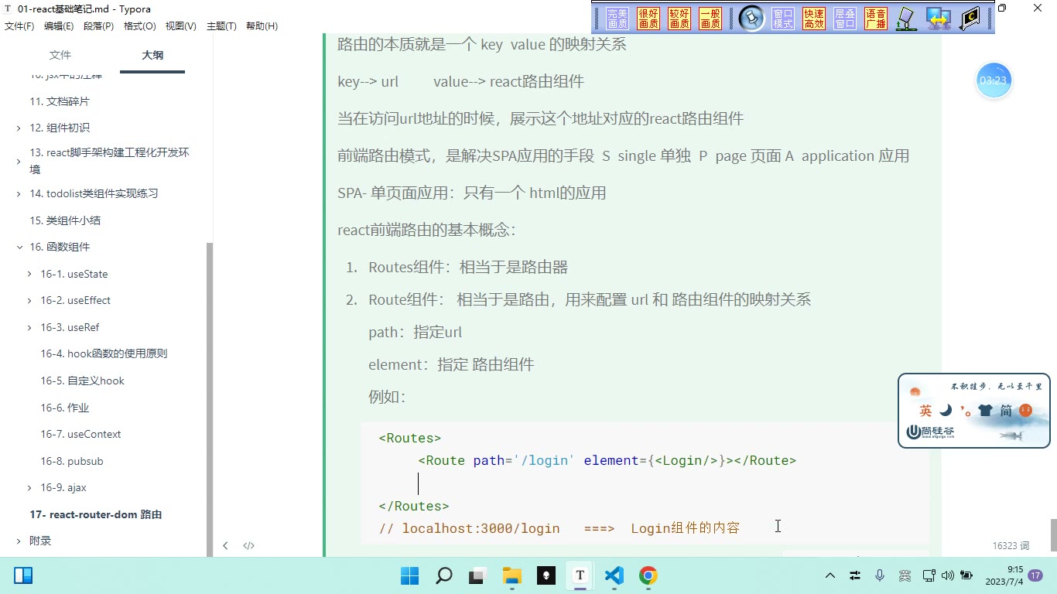The image size is (1057, 594).
Task: Click the Typora icon in the taskbar
Action: (x=580, y=575)
